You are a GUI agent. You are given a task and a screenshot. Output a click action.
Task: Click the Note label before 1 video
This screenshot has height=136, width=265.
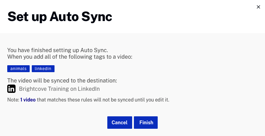(13, 100)
